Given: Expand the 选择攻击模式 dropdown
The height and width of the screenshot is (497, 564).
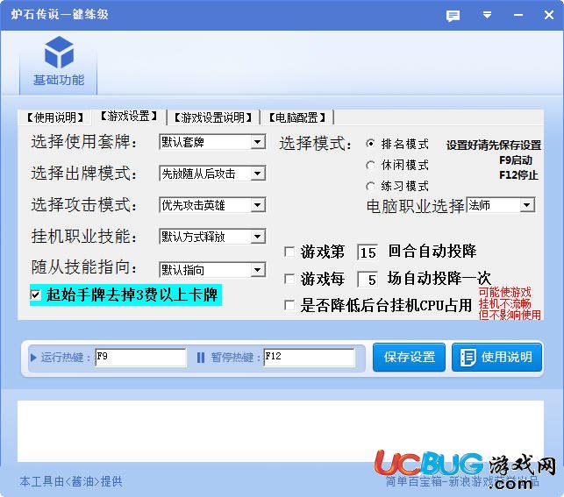Looking at the screenshot, I should point(258,205).
